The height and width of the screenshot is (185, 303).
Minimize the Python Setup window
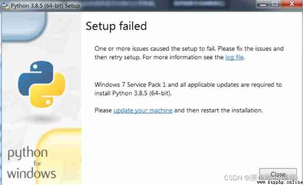click(263, 4)
